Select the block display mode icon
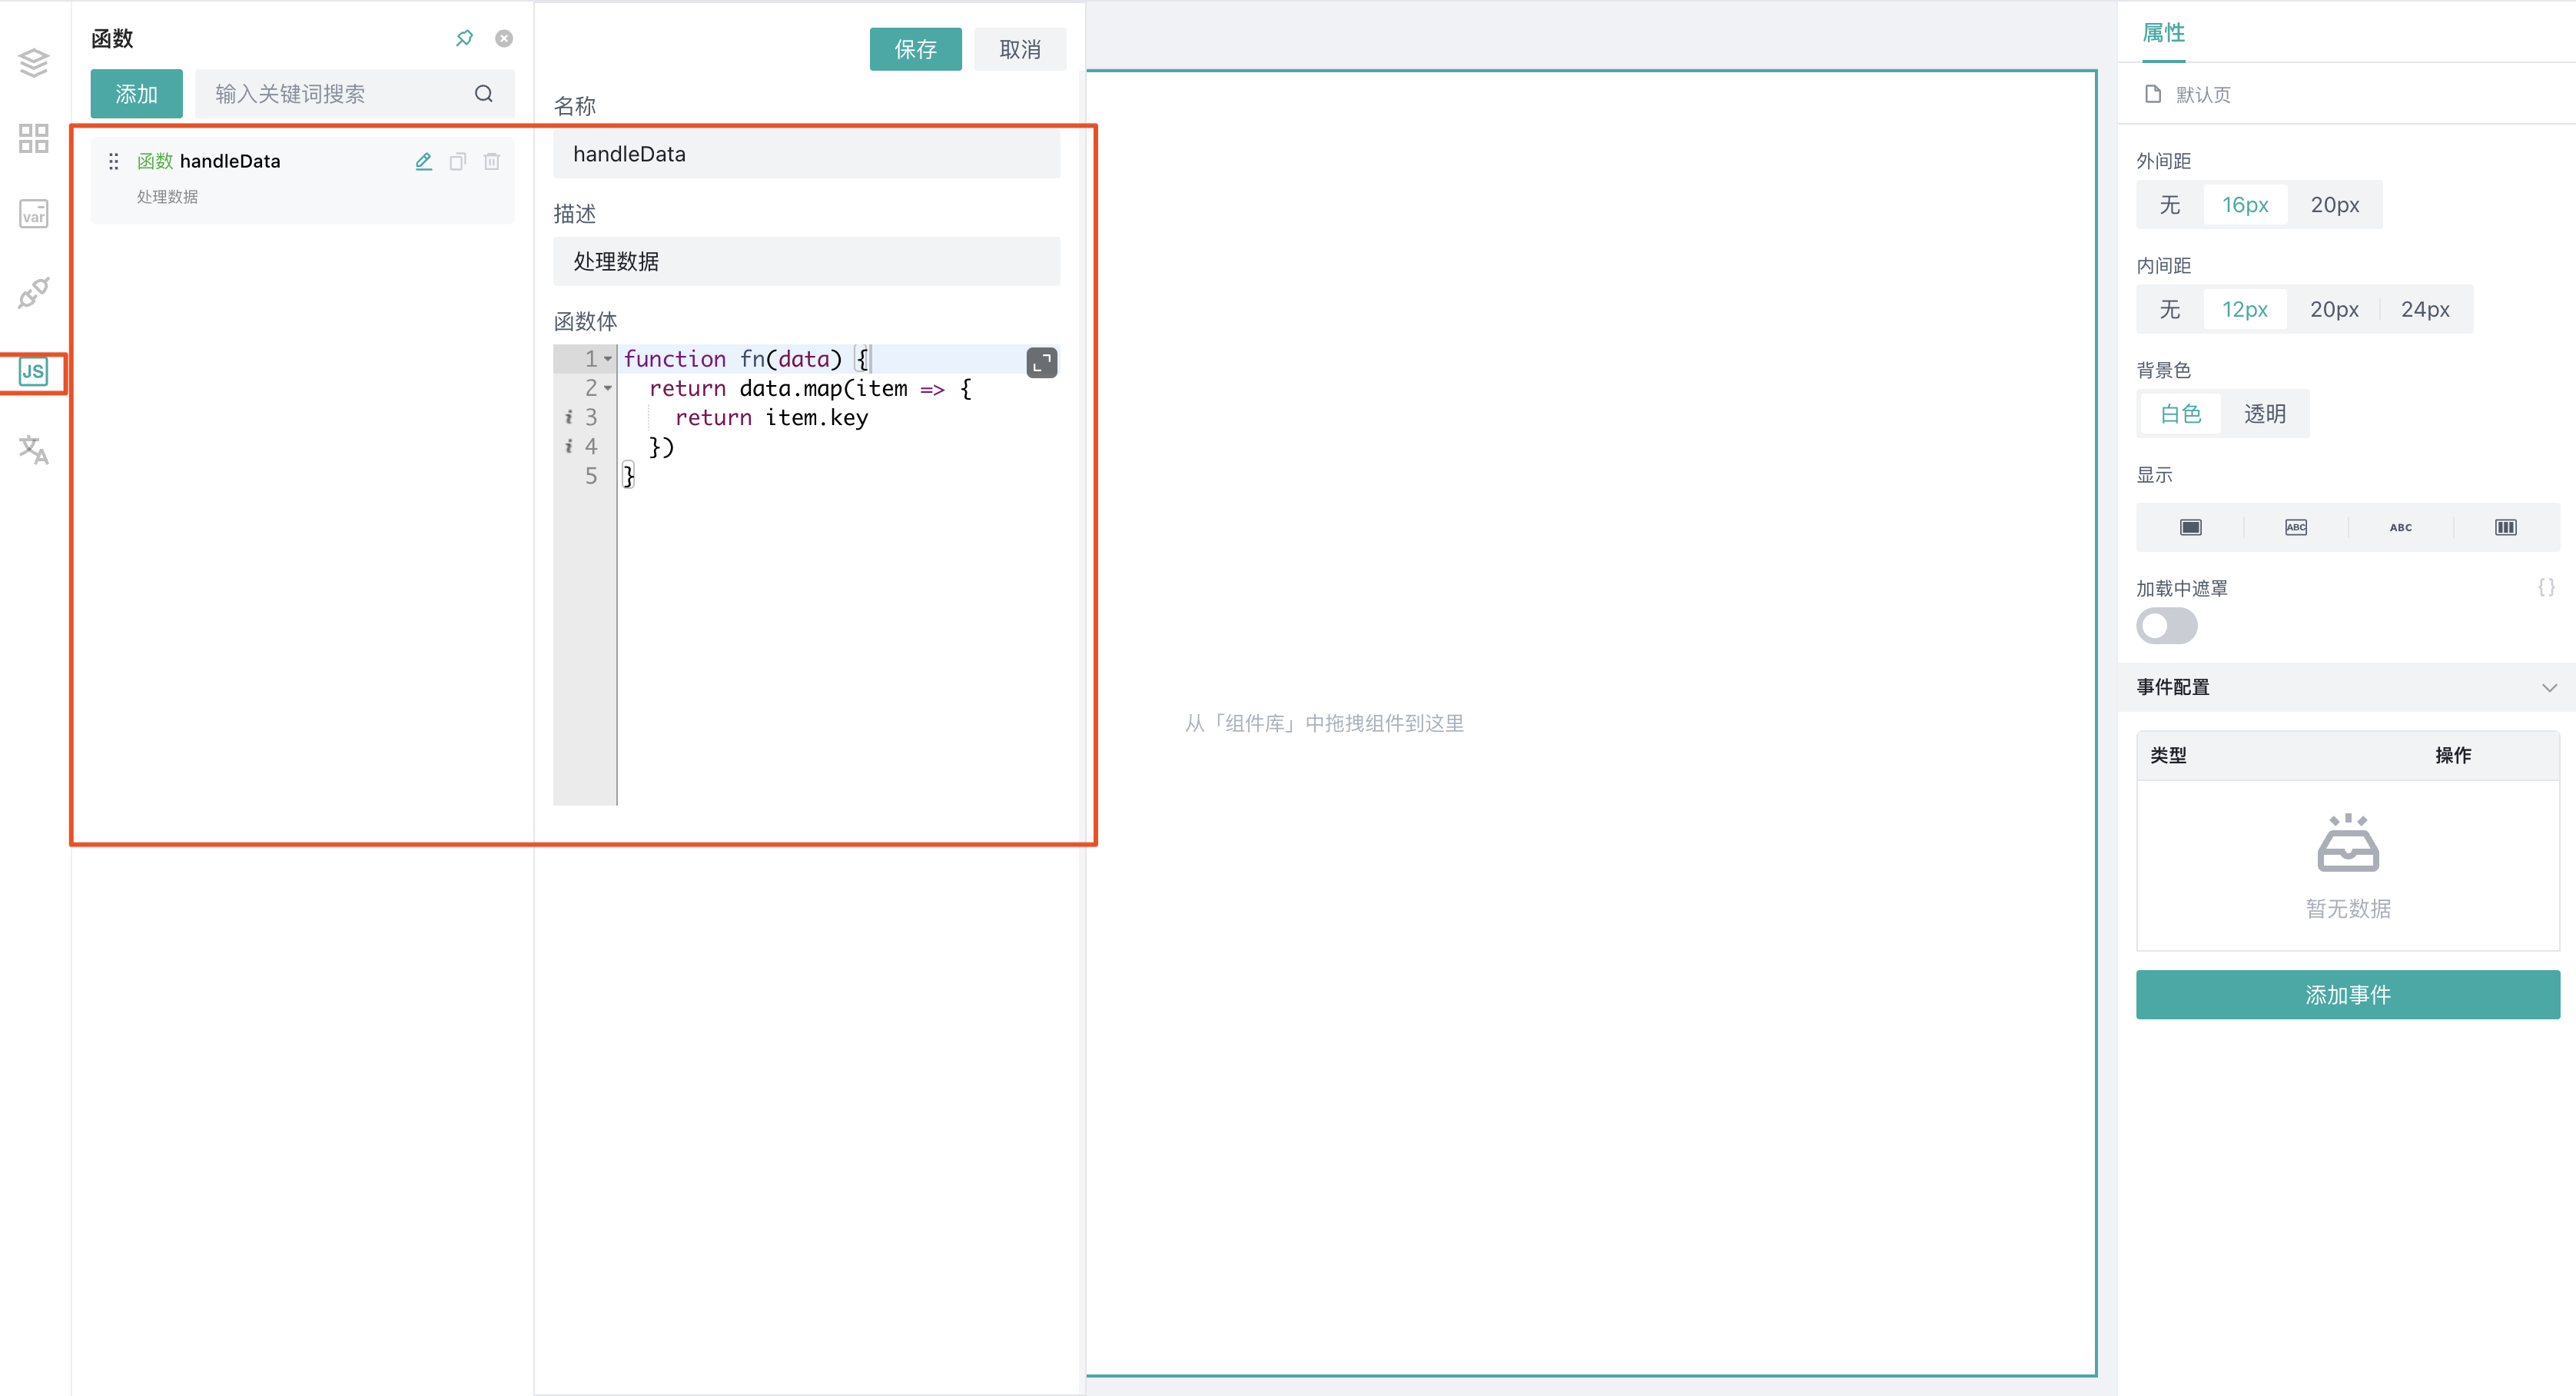This screenshot has width=2576, height=1396. 2190,527
